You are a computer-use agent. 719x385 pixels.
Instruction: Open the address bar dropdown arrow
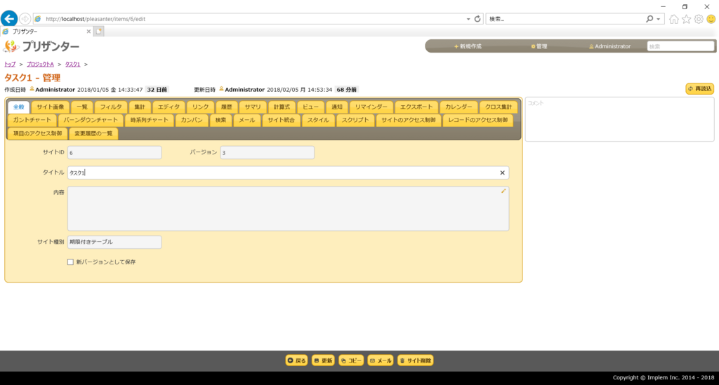[468, 19]
